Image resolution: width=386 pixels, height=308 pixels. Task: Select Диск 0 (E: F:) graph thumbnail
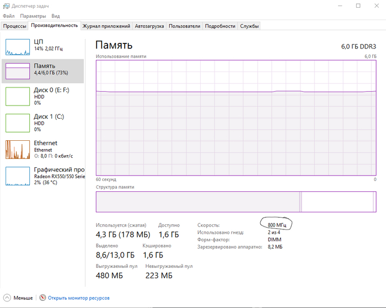18,97
